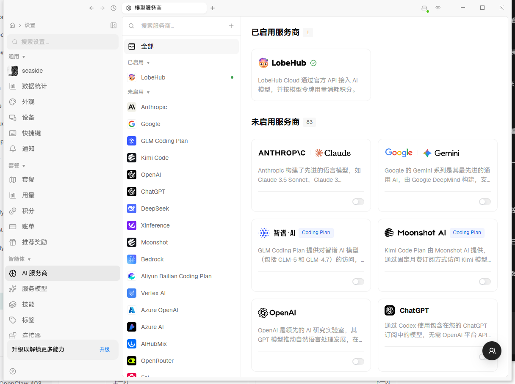Click the floating user avatar button
Image resolution: width=515 pixels, height=384 pixels.
pos(492,351)
